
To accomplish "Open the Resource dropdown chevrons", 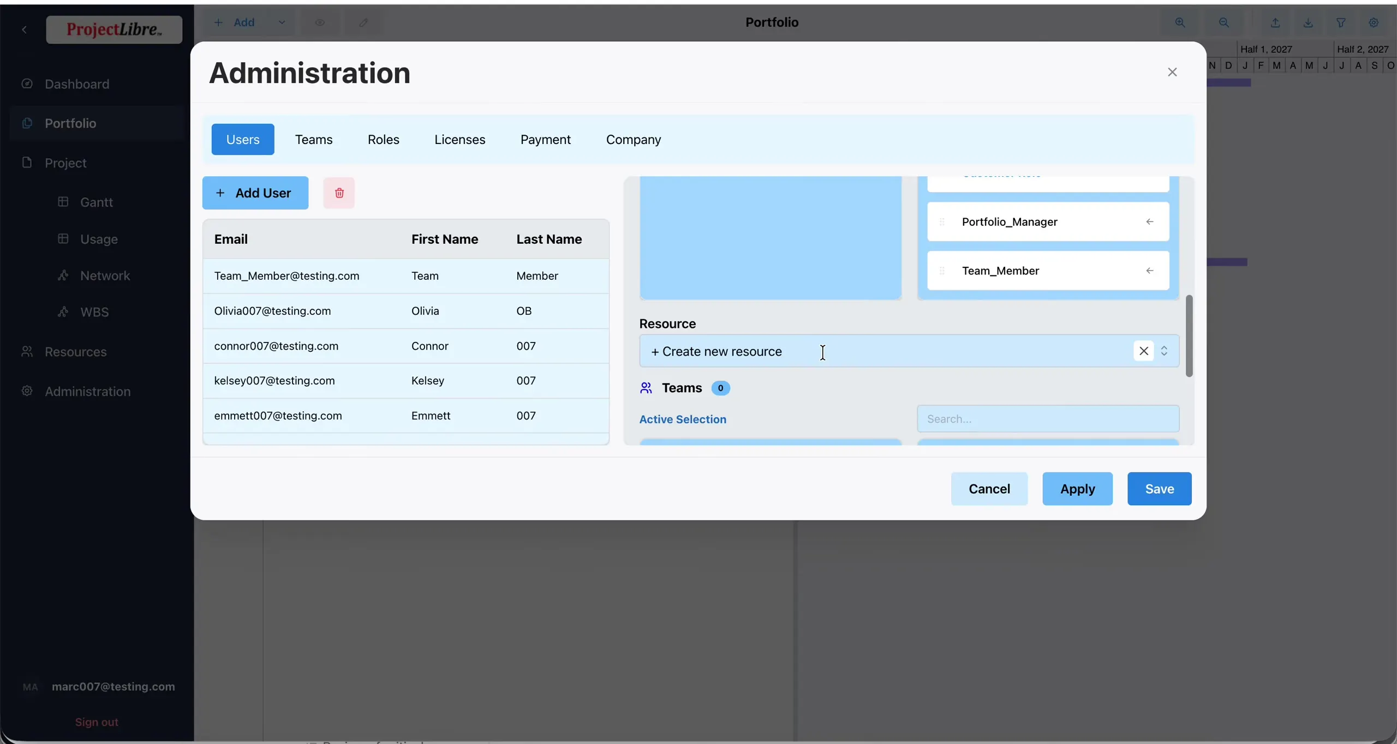I will point(1164,351).
